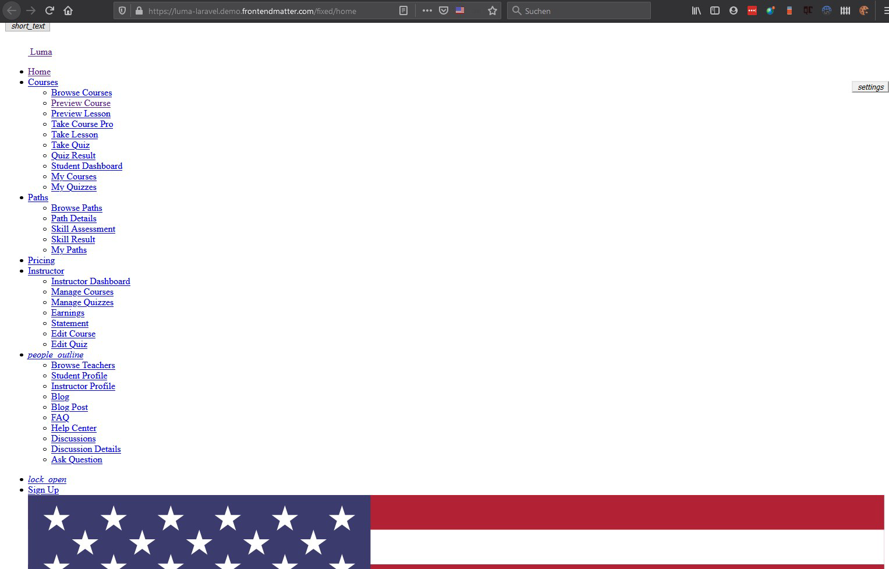The image size is (889, 569).
Task: Open the Firefox account icon
Action: 734,10
